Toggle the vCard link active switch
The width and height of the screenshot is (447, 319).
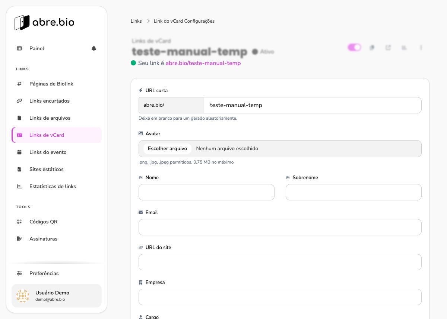(354, 47)
